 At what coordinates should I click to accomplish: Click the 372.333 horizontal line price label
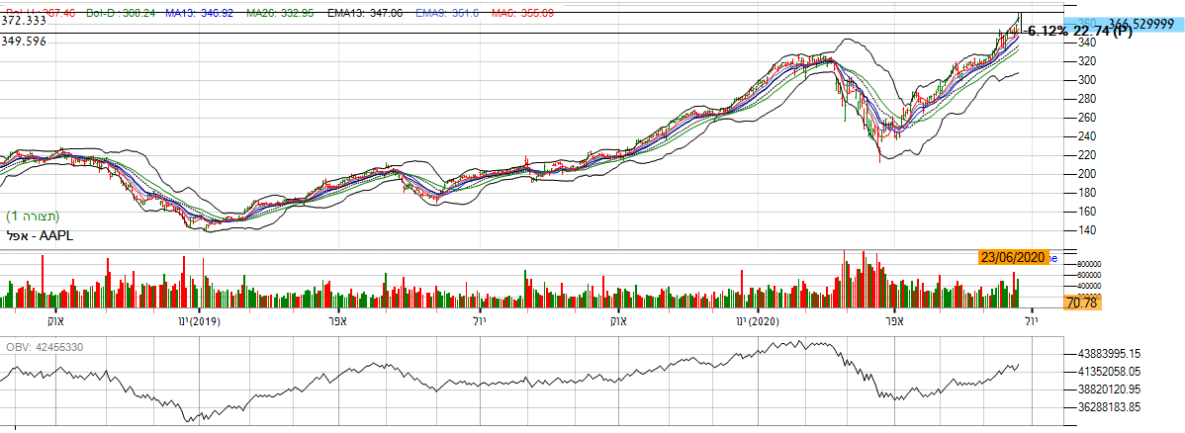25,20
